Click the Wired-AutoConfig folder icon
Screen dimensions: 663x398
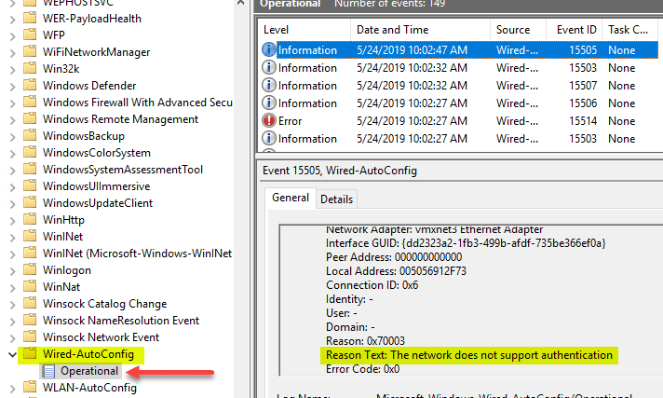pyautogui.click(x=32, y=354)
